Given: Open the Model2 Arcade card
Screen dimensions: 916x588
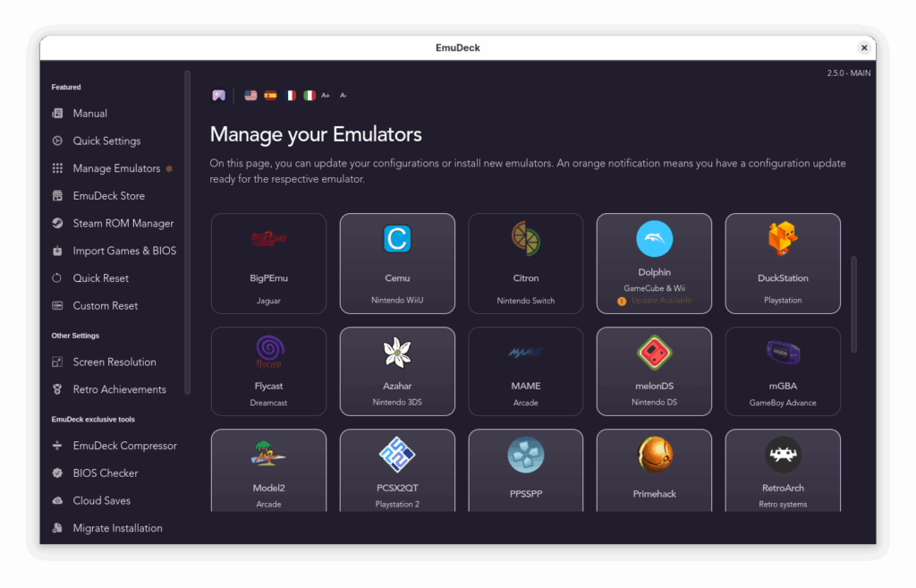Looking at the screenshot, I should point(268,471).
